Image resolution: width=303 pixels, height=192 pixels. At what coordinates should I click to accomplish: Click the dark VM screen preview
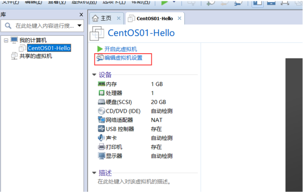[294, 125]
